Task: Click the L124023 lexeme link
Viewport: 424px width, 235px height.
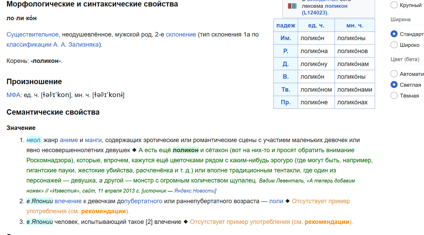Action: [314, 13]
